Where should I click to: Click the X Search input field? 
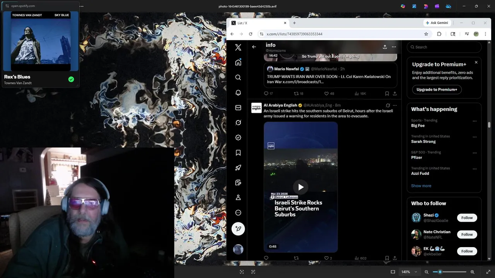click(444, 47)
